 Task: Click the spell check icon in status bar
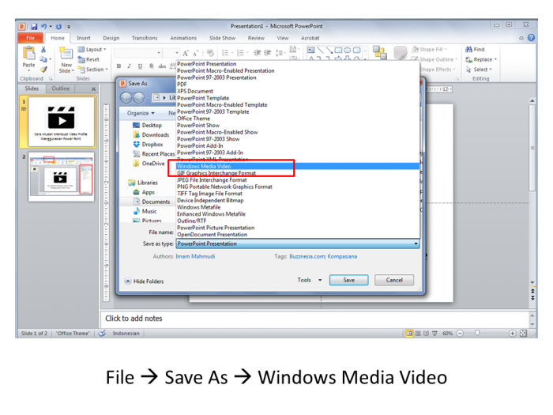[102, 334]
